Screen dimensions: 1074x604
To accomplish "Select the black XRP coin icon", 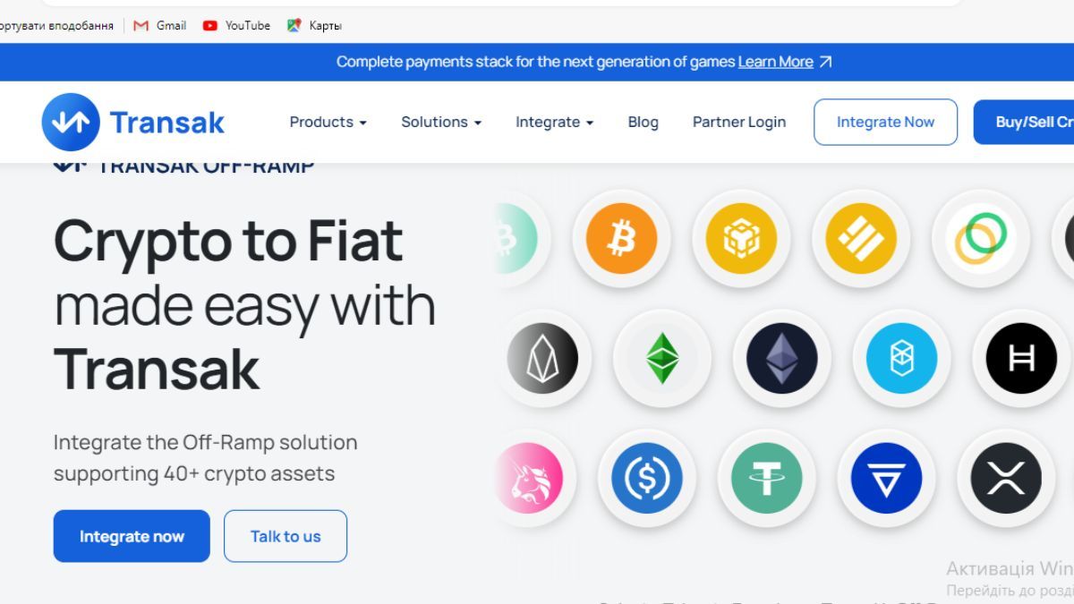I will pos(1006,478).
